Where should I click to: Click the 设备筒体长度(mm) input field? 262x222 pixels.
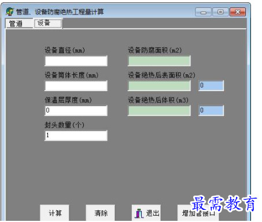(x=76, y=86)
